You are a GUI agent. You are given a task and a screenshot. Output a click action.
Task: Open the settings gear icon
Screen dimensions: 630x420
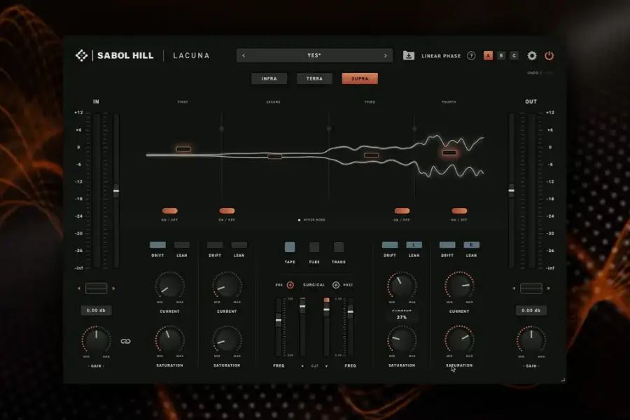click(x=532, y=55)
